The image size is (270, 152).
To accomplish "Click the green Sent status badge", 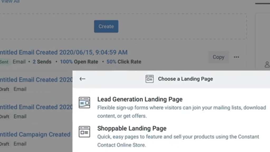I will [4, 62].
